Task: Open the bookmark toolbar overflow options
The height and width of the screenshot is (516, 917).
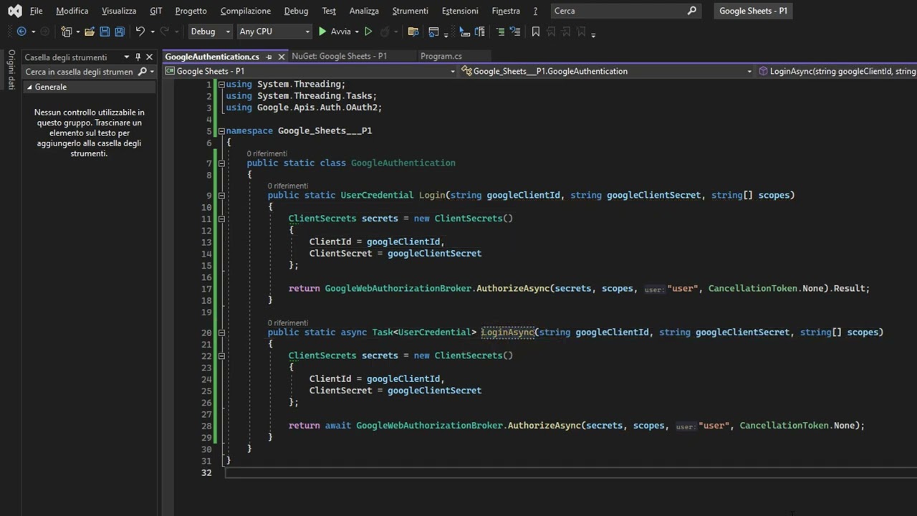Action: [x=594, y=33]
